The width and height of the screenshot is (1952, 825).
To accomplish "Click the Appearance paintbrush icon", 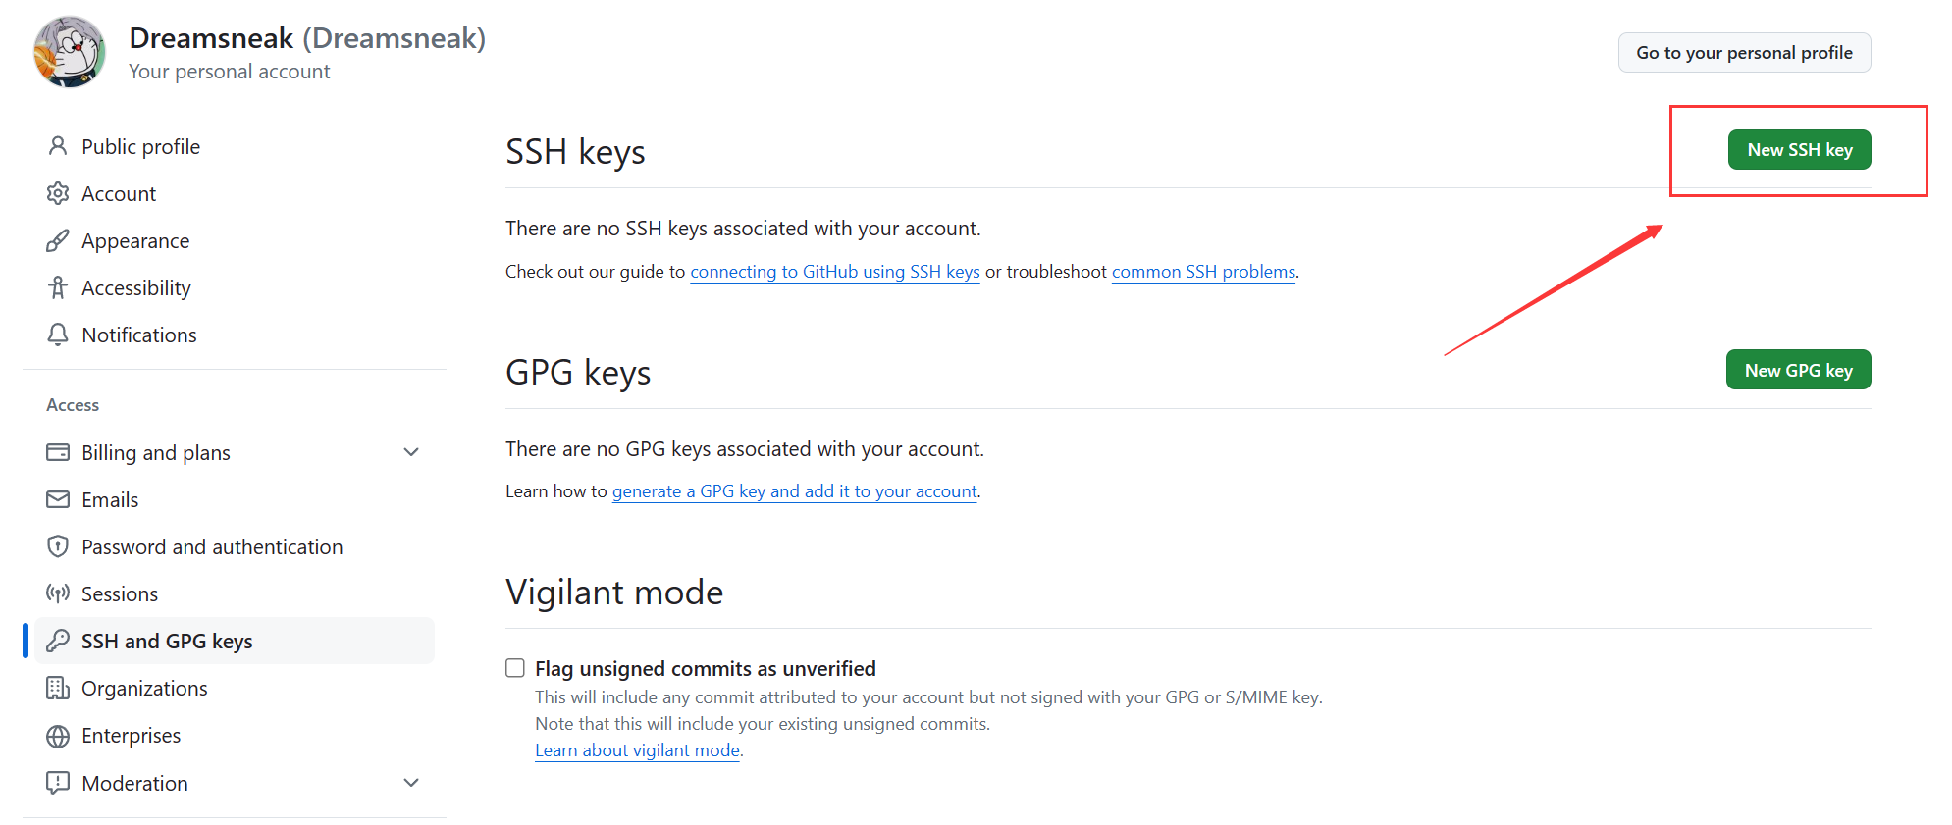I will tap(58, 240).
